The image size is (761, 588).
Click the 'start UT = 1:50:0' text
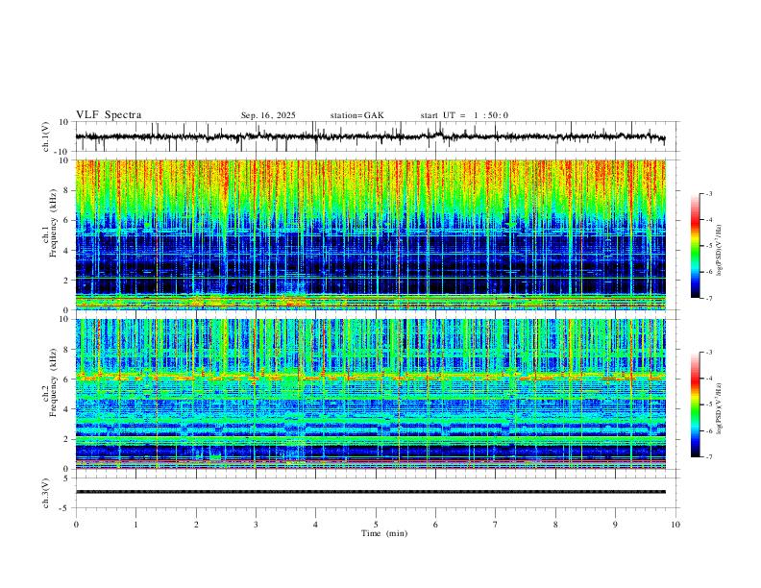point(464,115)
